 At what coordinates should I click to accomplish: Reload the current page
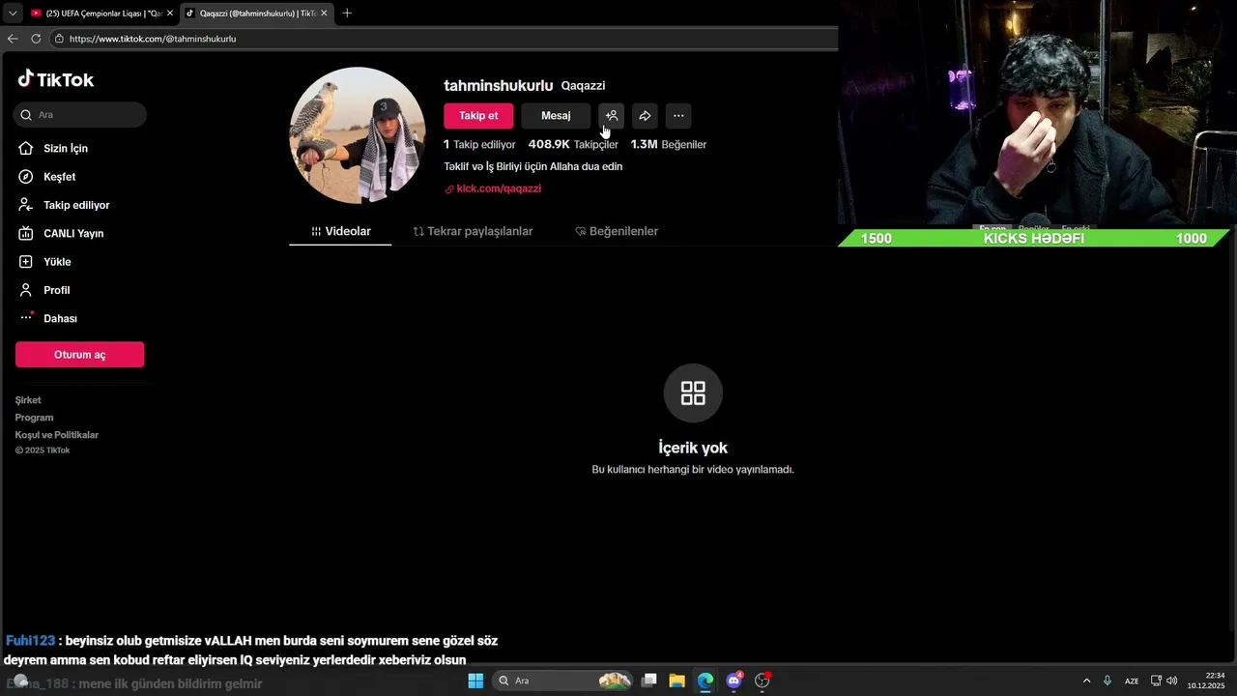pos(36,39)
